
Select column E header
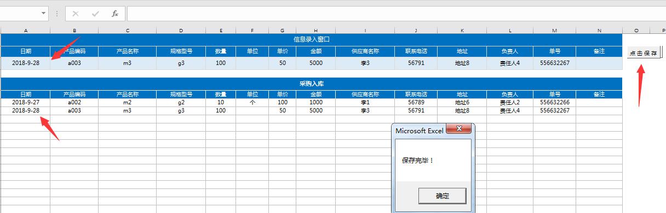(x=221, y=31)
